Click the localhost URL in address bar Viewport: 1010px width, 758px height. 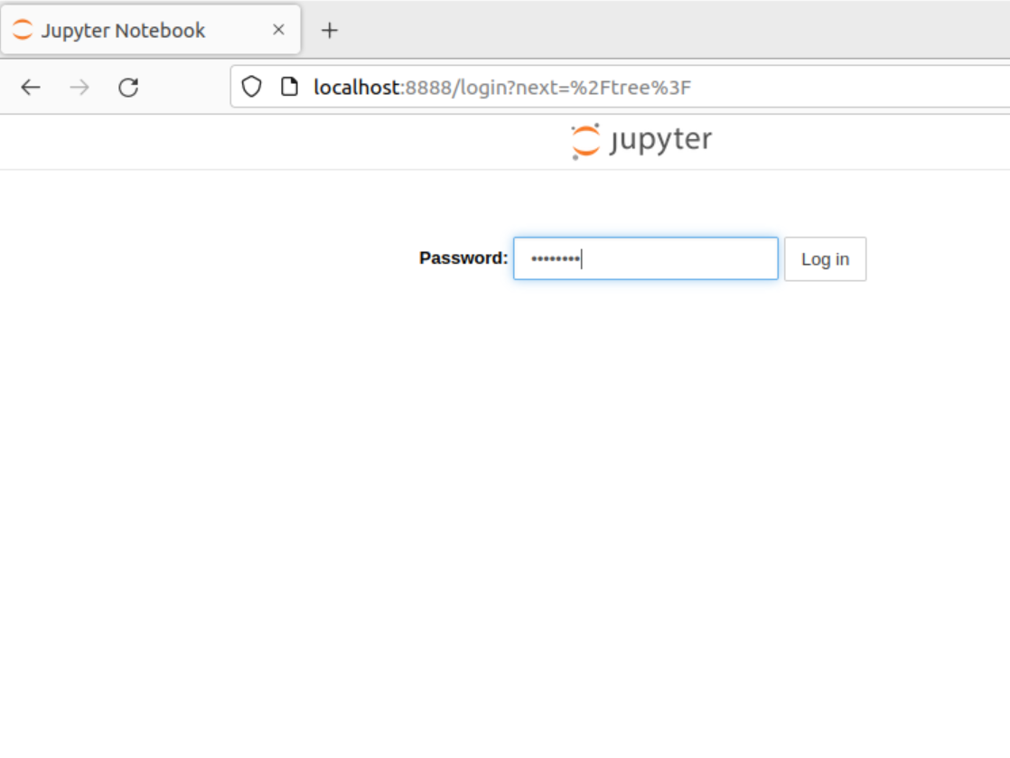pos(501,87)
